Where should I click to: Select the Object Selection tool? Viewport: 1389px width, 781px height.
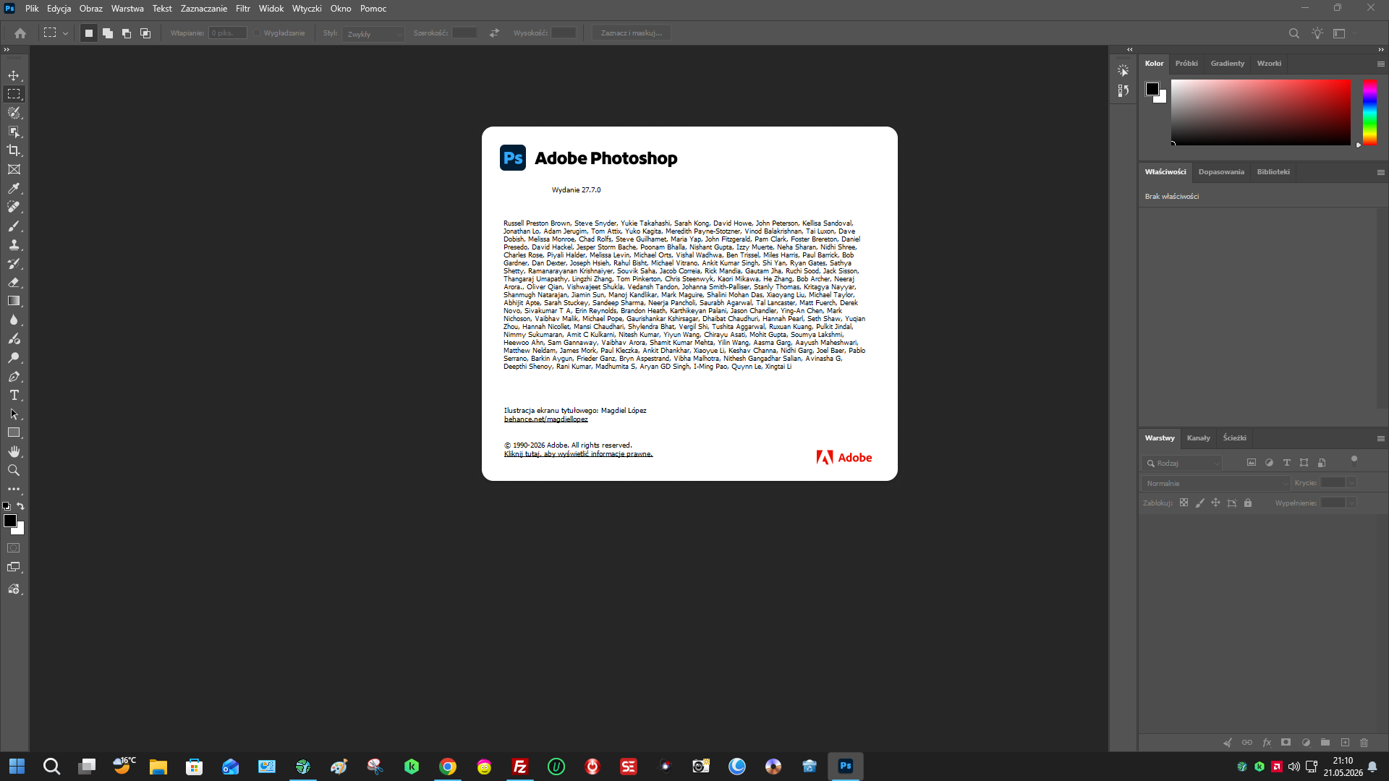tap(14, 132)
